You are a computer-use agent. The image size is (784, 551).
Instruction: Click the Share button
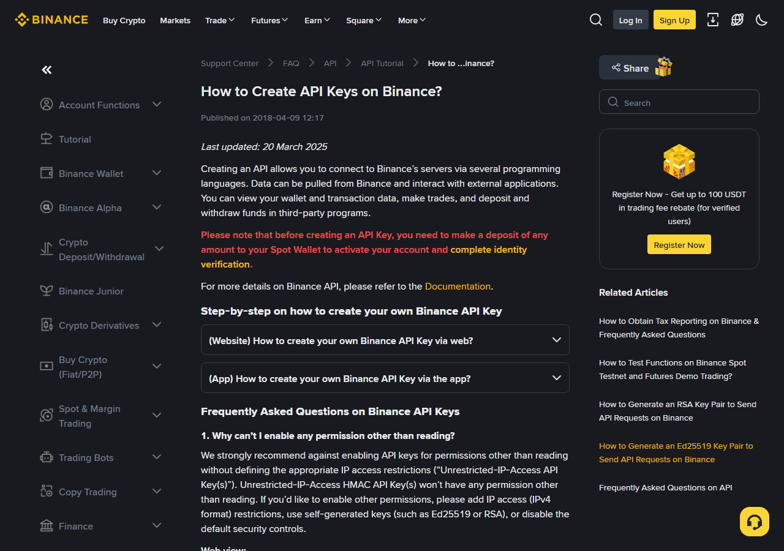pyautogui.click(x=630, y=68)
